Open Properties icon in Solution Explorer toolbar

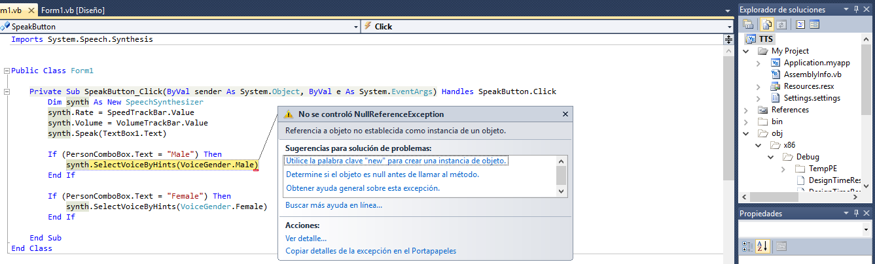[x=747, y=25]
